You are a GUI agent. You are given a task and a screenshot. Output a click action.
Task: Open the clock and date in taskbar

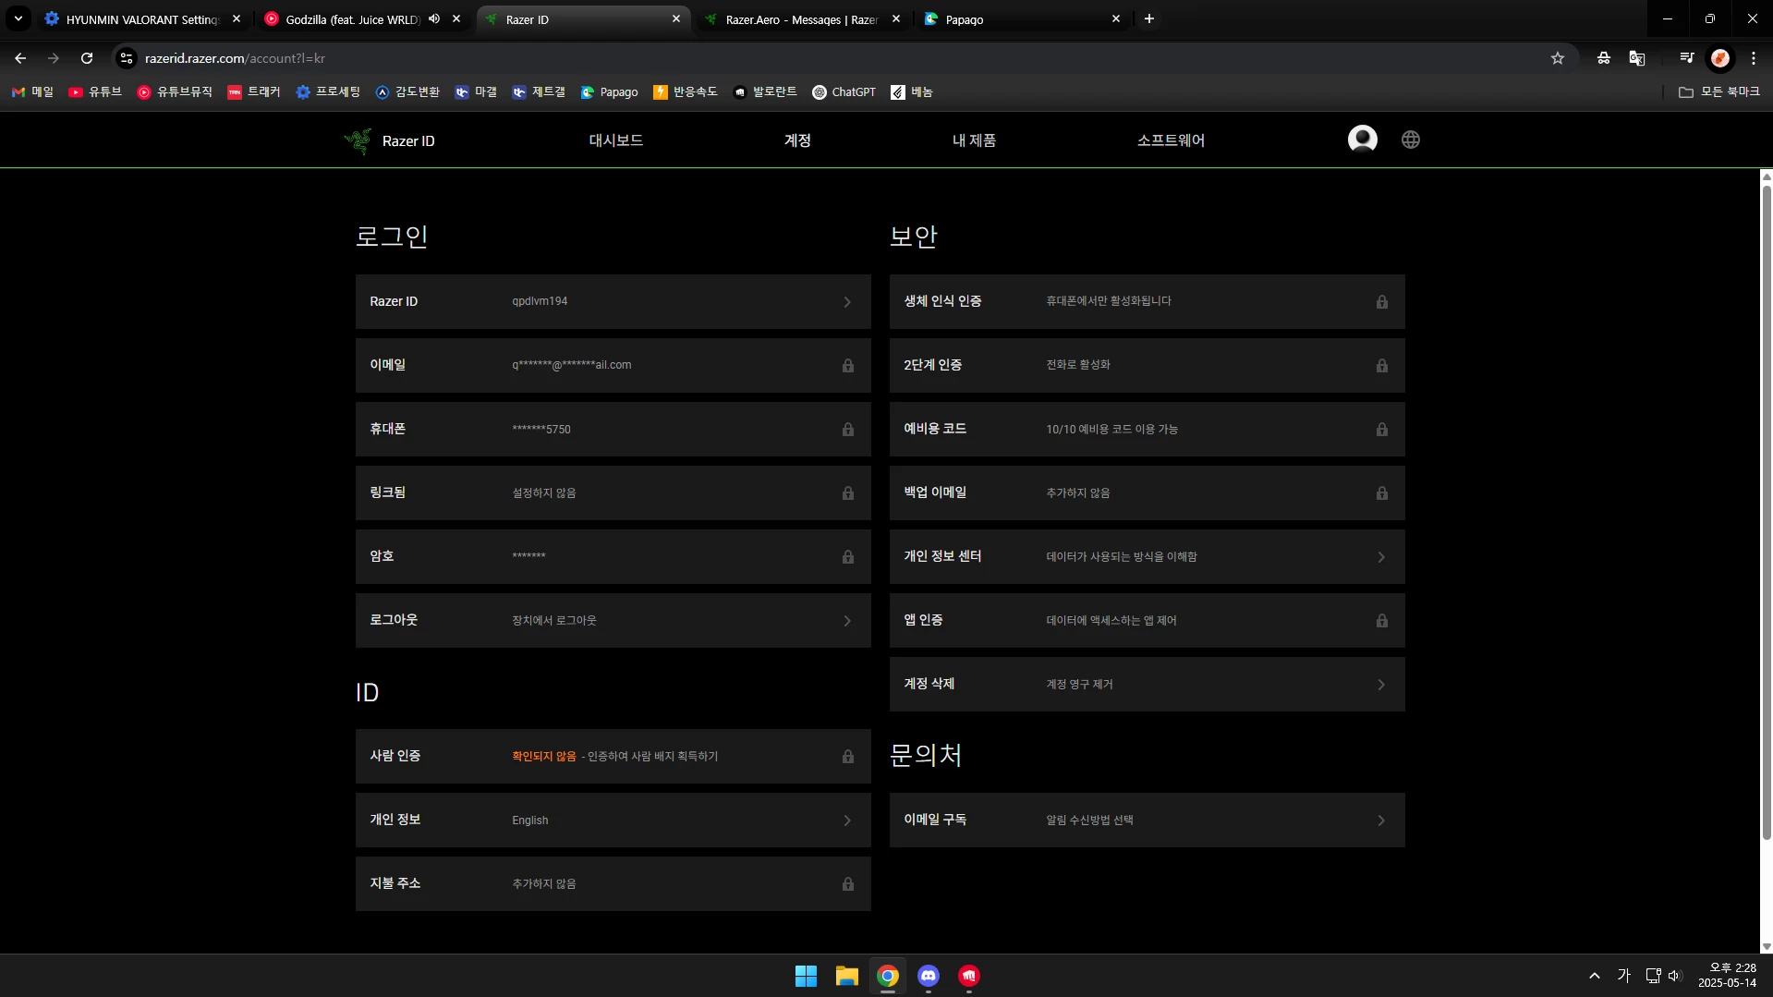[x=1726, y=976]
